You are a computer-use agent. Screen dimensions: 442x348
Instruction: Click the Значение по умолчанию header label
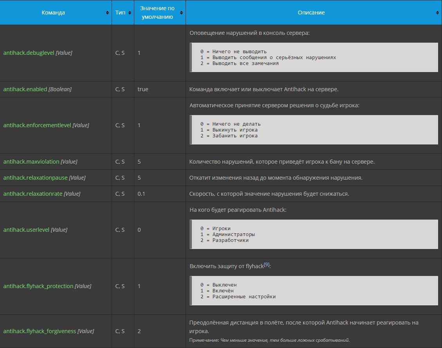click(157, 13)
